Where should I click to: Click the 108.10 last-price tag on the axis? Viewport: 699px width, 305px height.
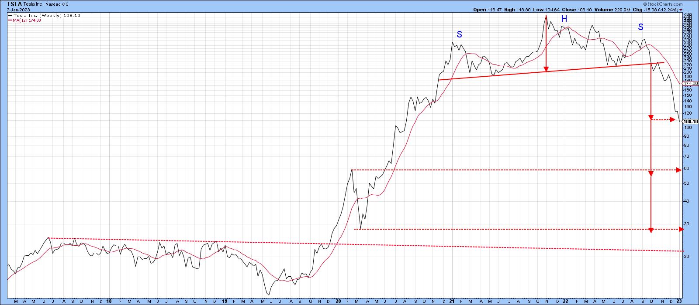[x=689, y=122]
